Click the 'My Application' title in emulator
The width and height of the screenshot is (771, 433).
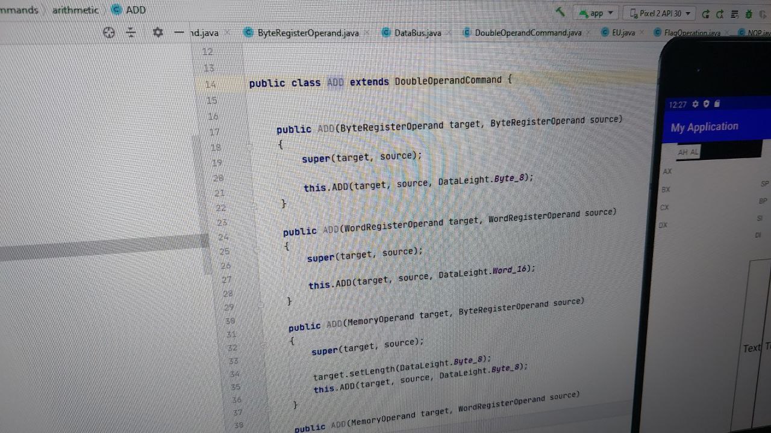pyautogui.click(x=704, y=127)
